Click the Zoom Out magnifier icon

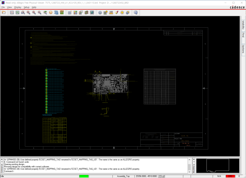pos(39,13)
